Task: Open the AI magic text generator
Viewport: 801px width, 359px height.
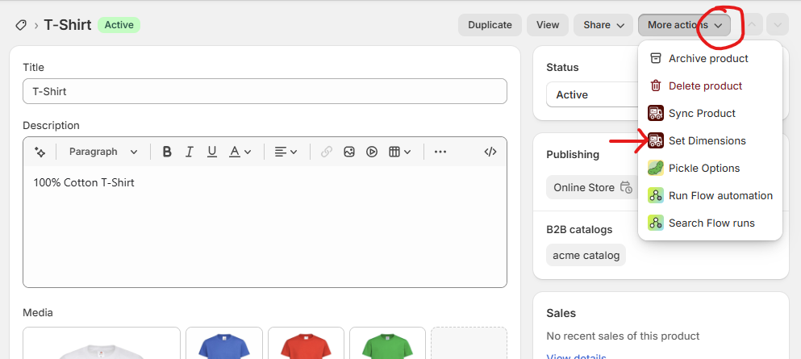Action: [x=40, y=152]
